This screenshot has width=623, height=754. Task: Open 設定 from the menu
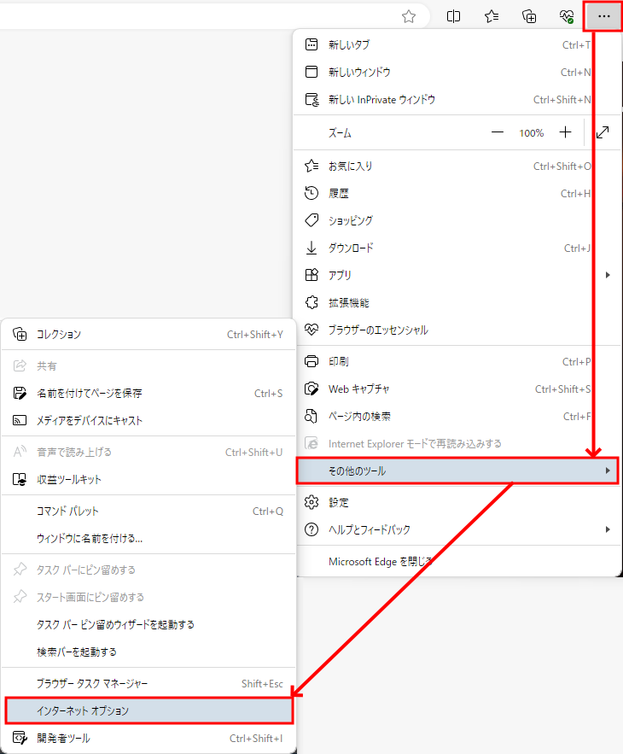point(457,502)
